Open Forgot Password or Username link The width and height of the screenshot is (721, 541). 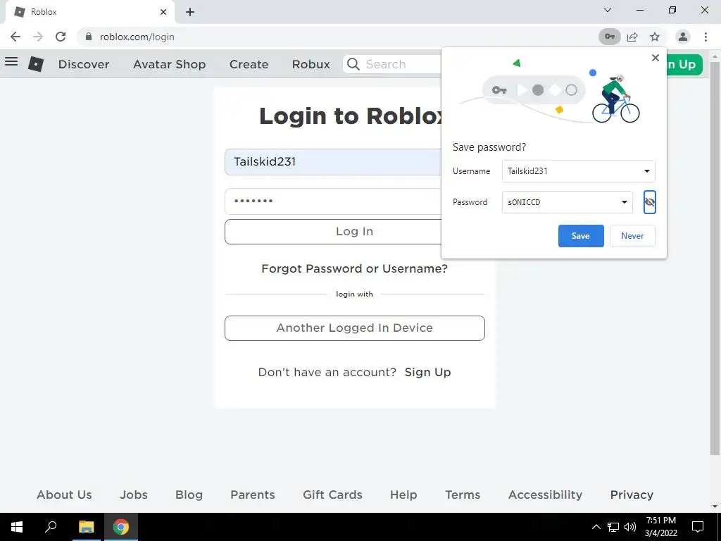pyautogui.click(x=354, y=268)
